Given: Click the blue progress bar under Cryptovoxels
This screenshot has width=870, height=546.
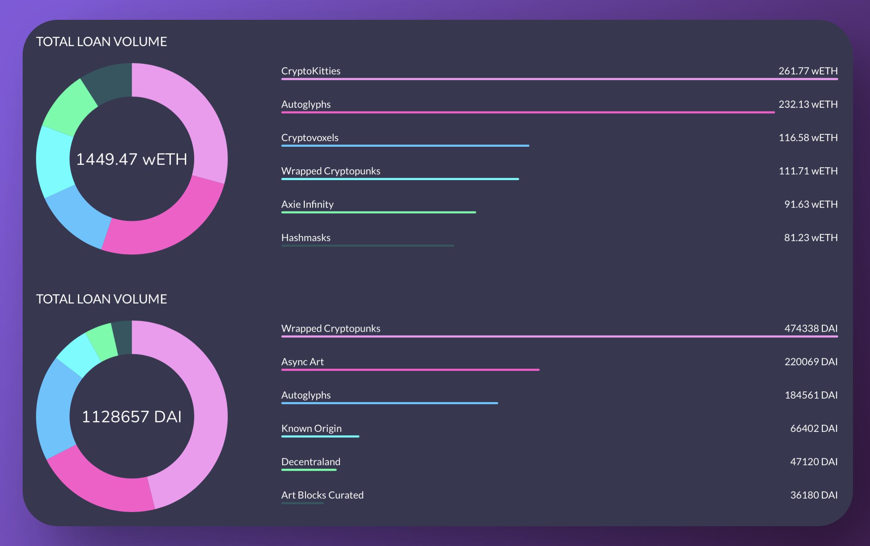Looking at the screenshot, I should point(405,146).
